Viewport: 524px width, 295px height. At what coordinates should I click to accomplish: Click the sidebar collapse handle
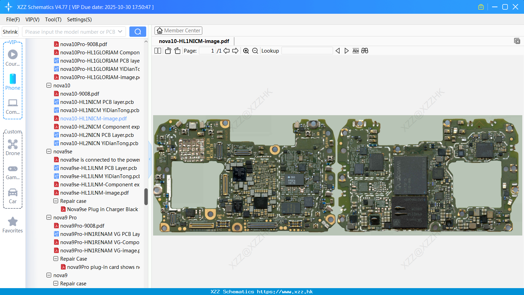(x=150, y=159)
